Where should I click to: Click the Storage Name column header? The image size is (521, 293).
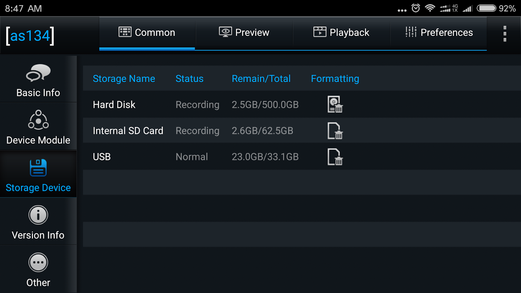click(124, 79)
